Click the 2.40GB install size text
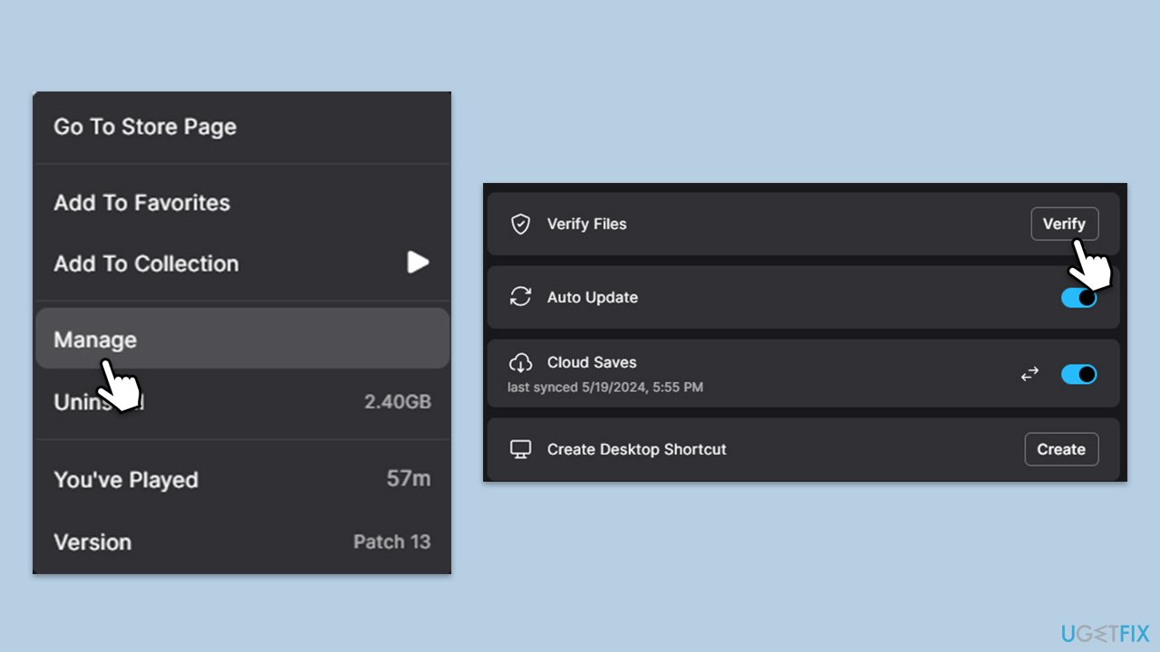Image resolution: width=1160 pixels, height=652 pixels. 397,402
